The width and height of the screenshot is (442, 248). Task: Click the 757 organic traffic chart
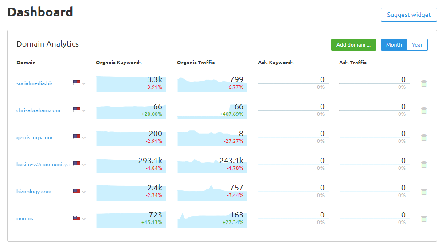[x=212, y=192]
